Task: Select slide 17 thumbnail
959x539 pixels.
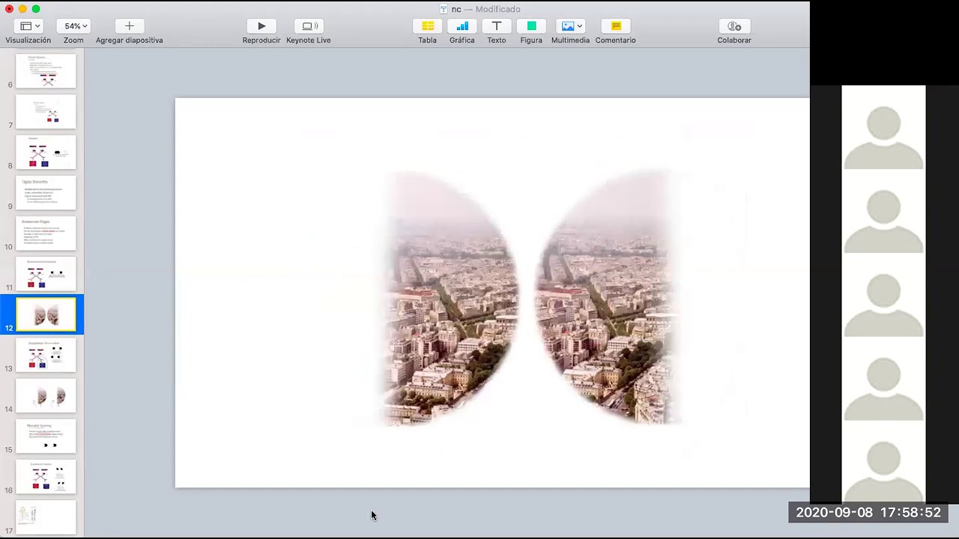Action: [46, 517]
